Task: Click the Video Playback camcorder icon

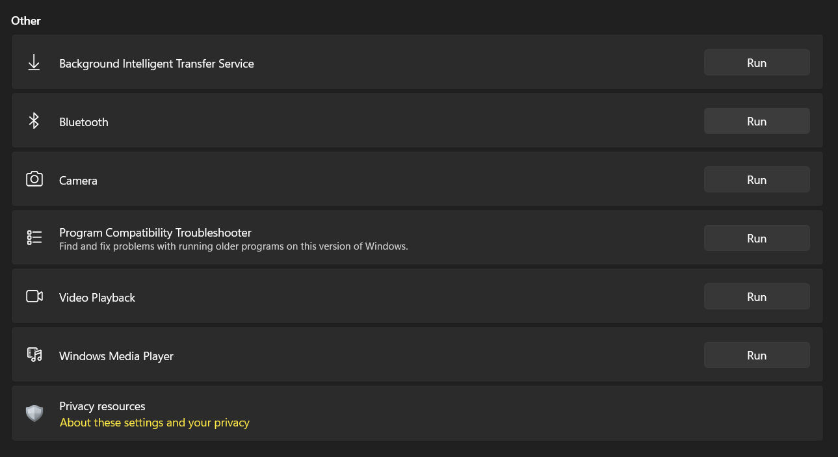Action: [x=34, y=296]
